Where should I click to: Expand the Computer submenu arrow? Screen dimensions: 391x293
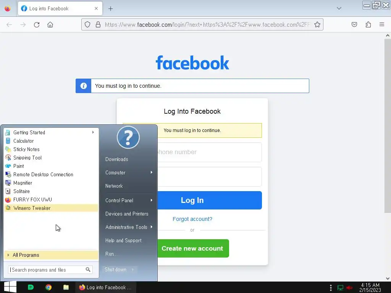151,172
